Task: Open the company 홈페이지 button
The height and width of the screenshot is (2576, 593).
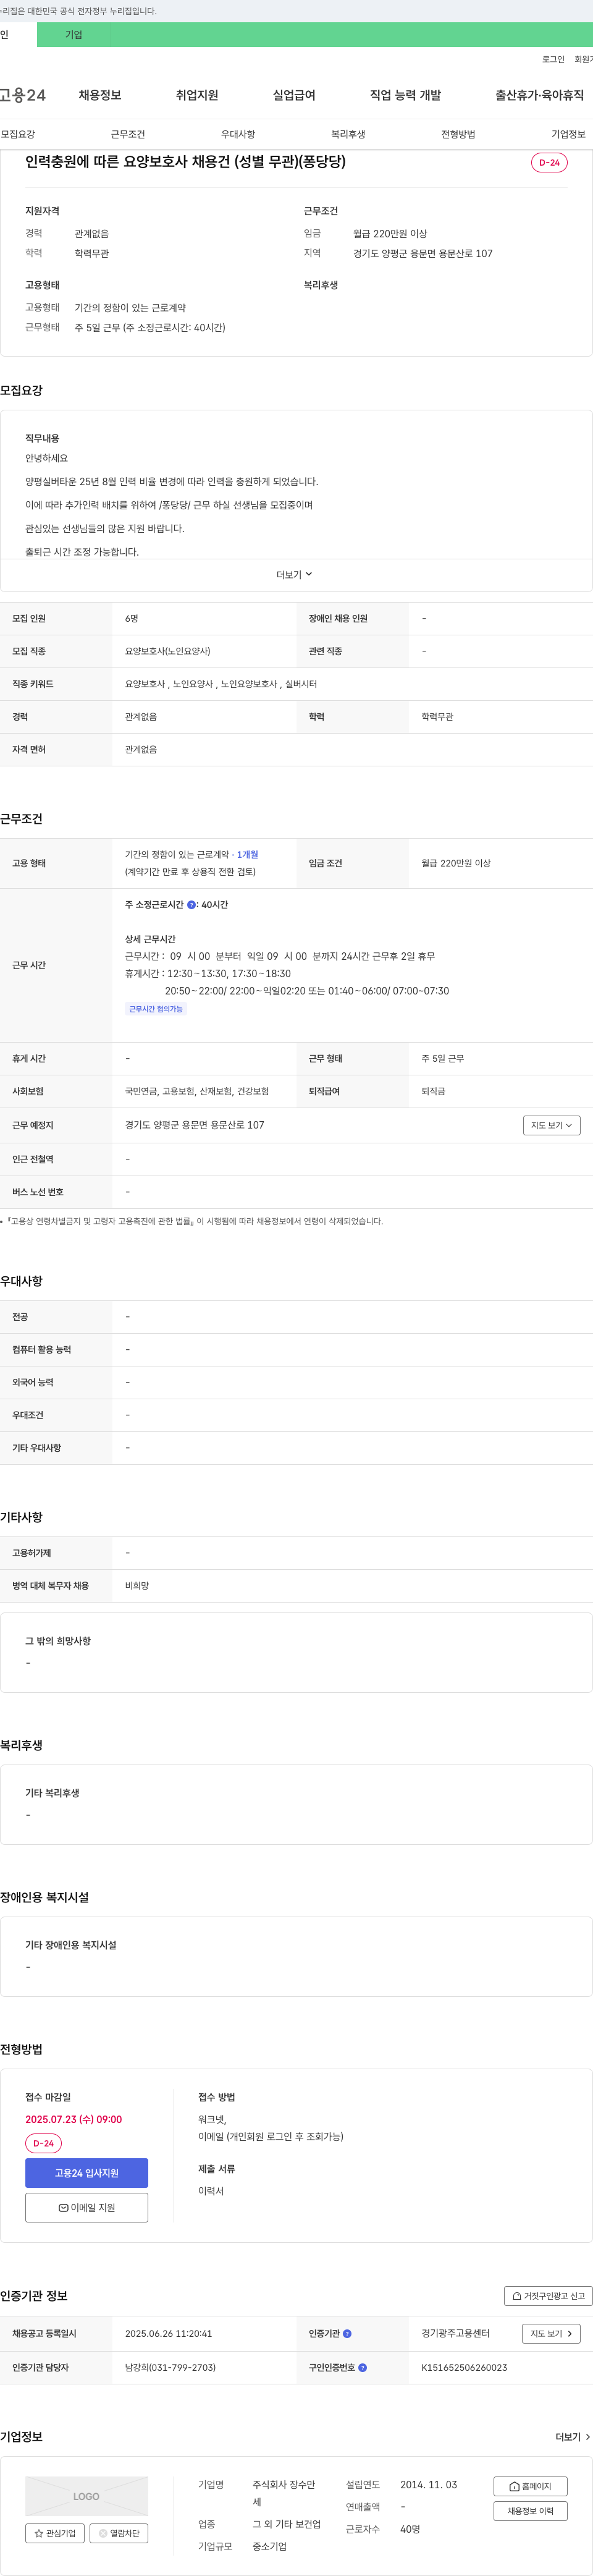Action: (x=530, y=2486)
